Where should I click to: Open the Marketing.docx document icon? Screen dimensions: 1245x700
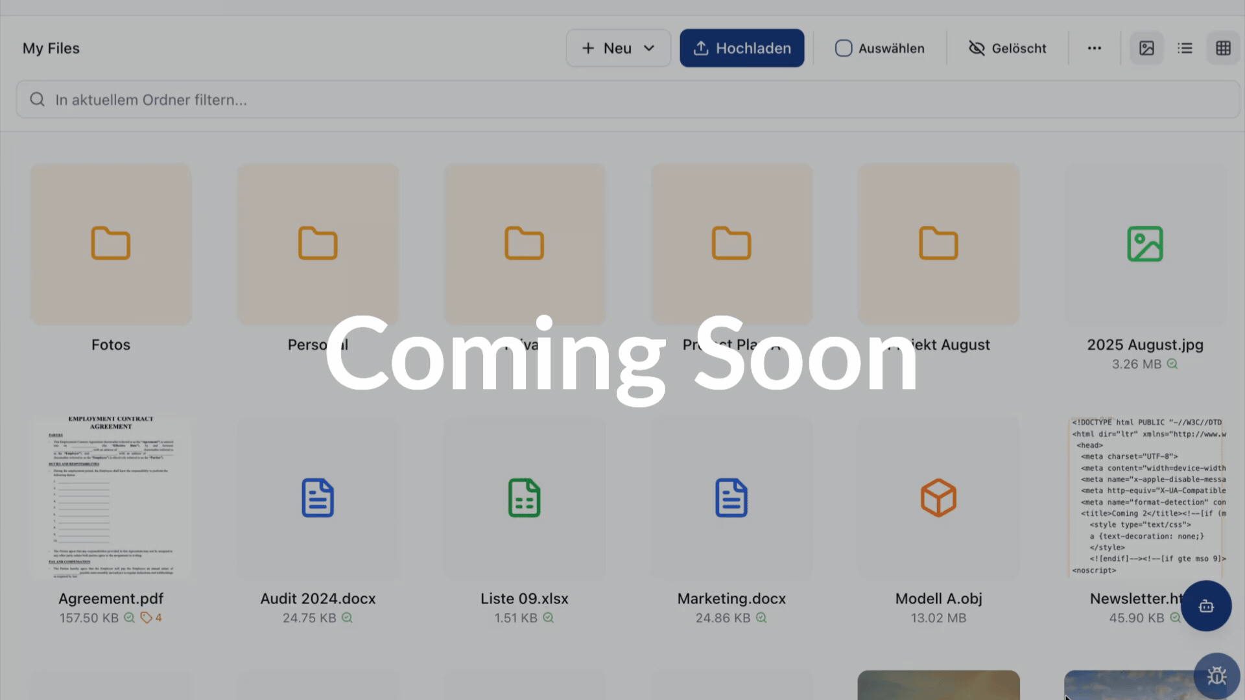pos(731,498)
